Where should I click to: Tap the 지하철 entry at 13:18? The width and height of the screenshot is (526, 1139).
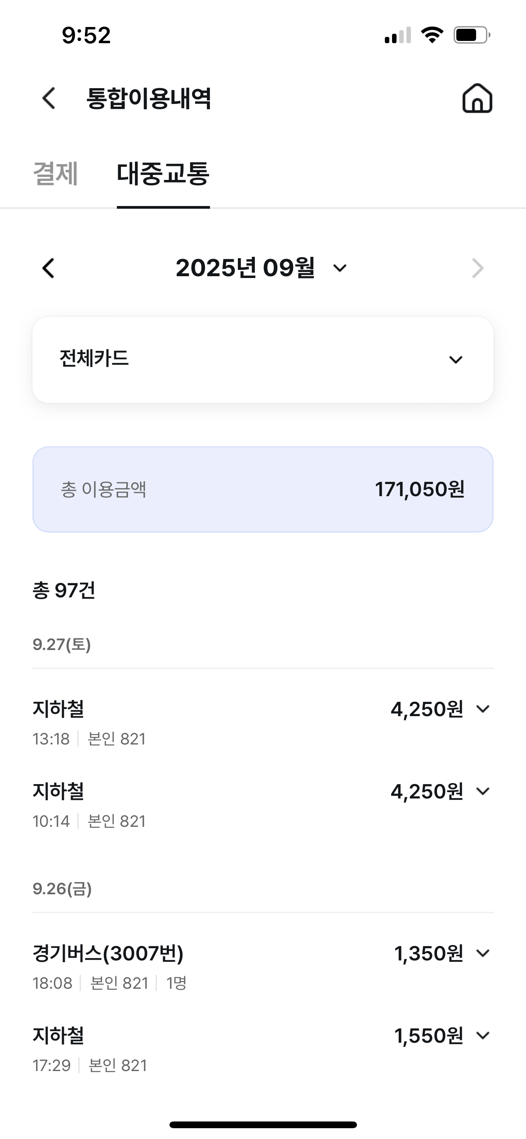click(58, 709)
